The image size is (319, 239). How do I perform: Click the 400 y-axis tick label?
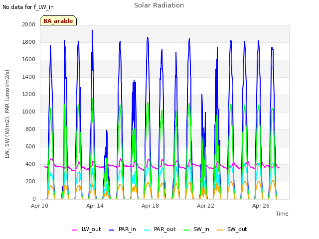point(30,164)
